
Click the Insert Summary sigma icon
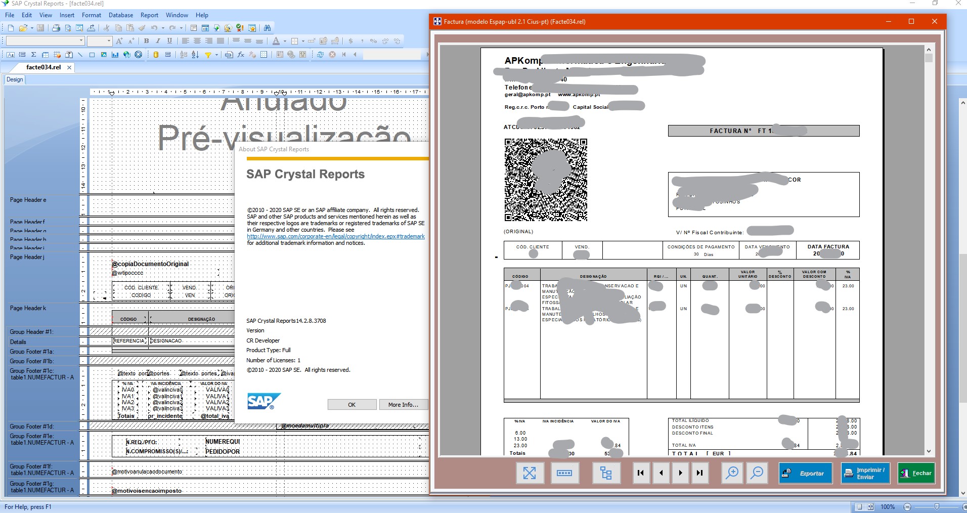(33, 55)
